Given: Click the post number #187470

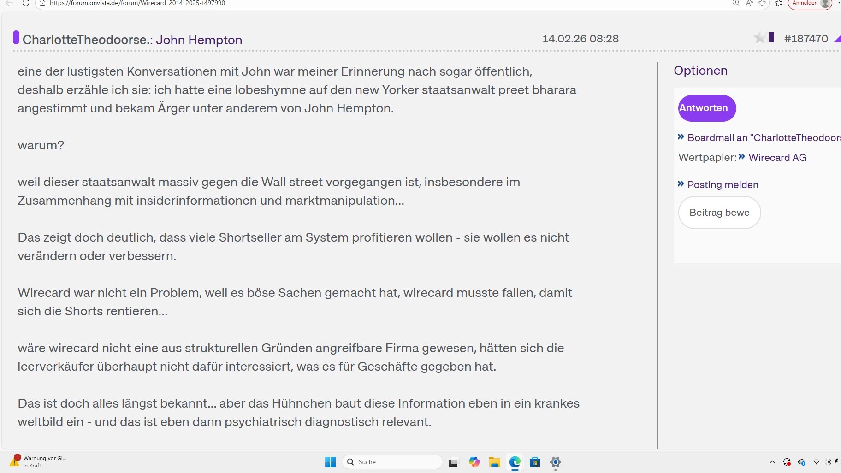Looking at the screenshot, I should coord(806,39).
